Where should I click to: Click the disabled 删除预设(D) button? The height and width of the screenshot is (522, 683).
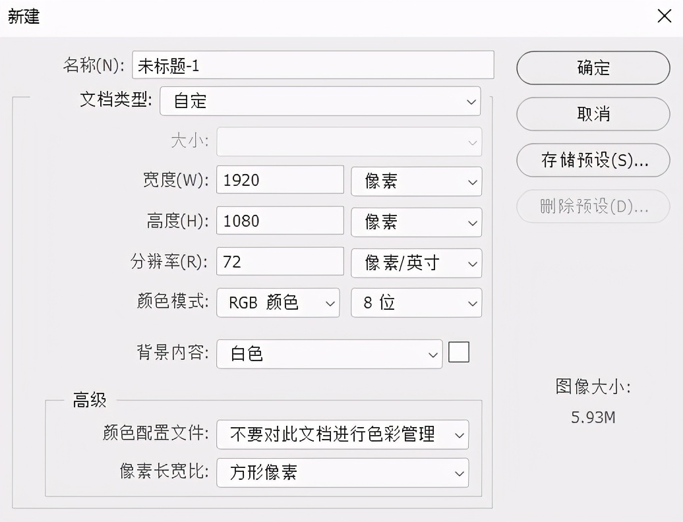(592, 206)
